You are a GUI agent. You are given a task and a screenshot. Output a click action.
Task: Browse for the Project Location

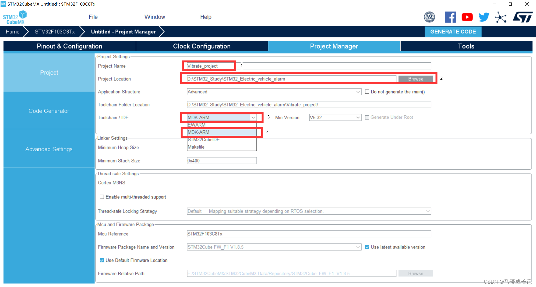(415, 79)
